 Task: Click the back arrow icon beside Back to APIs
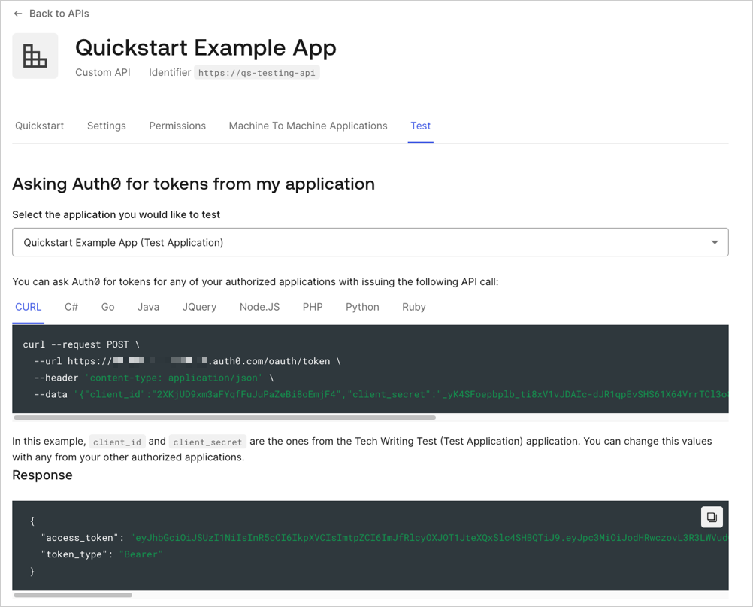18,14
